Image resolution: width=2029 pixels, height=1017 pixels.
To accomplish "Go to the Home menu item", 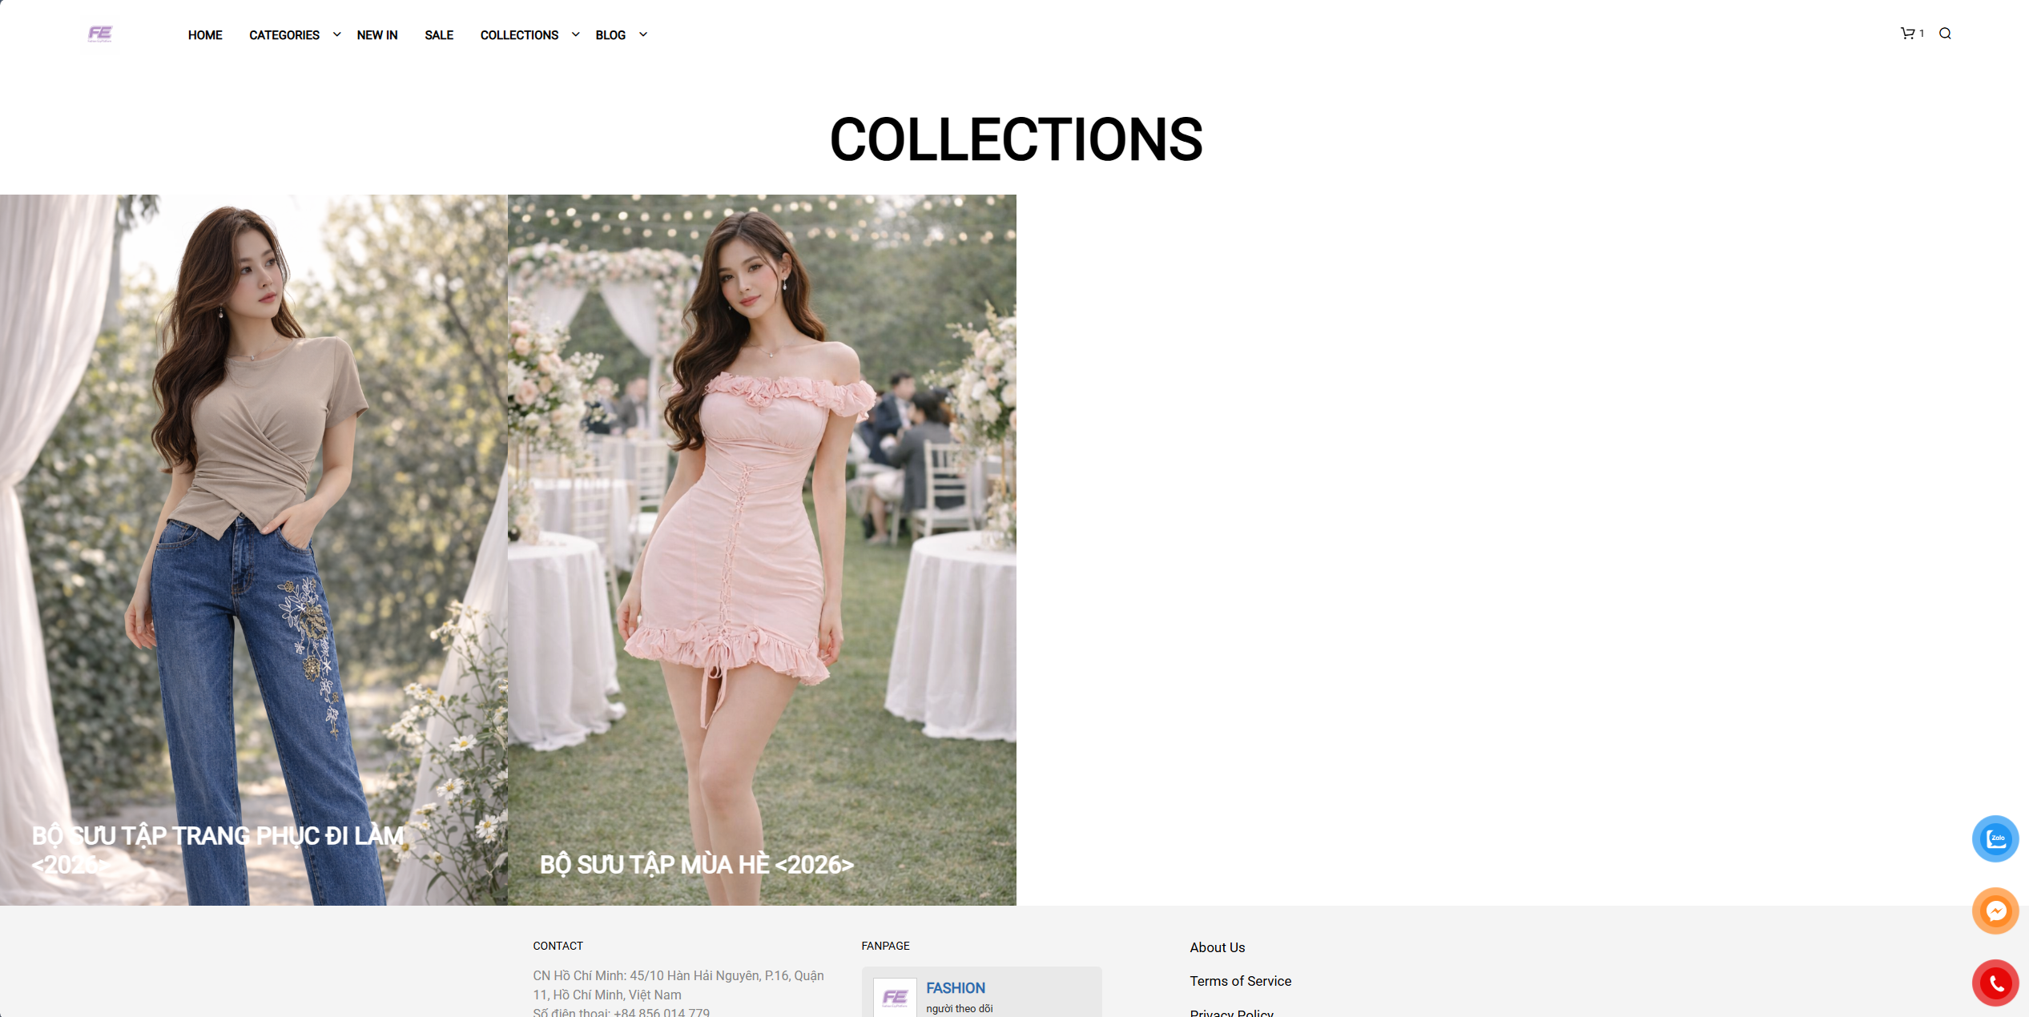I will coord(205,35).
